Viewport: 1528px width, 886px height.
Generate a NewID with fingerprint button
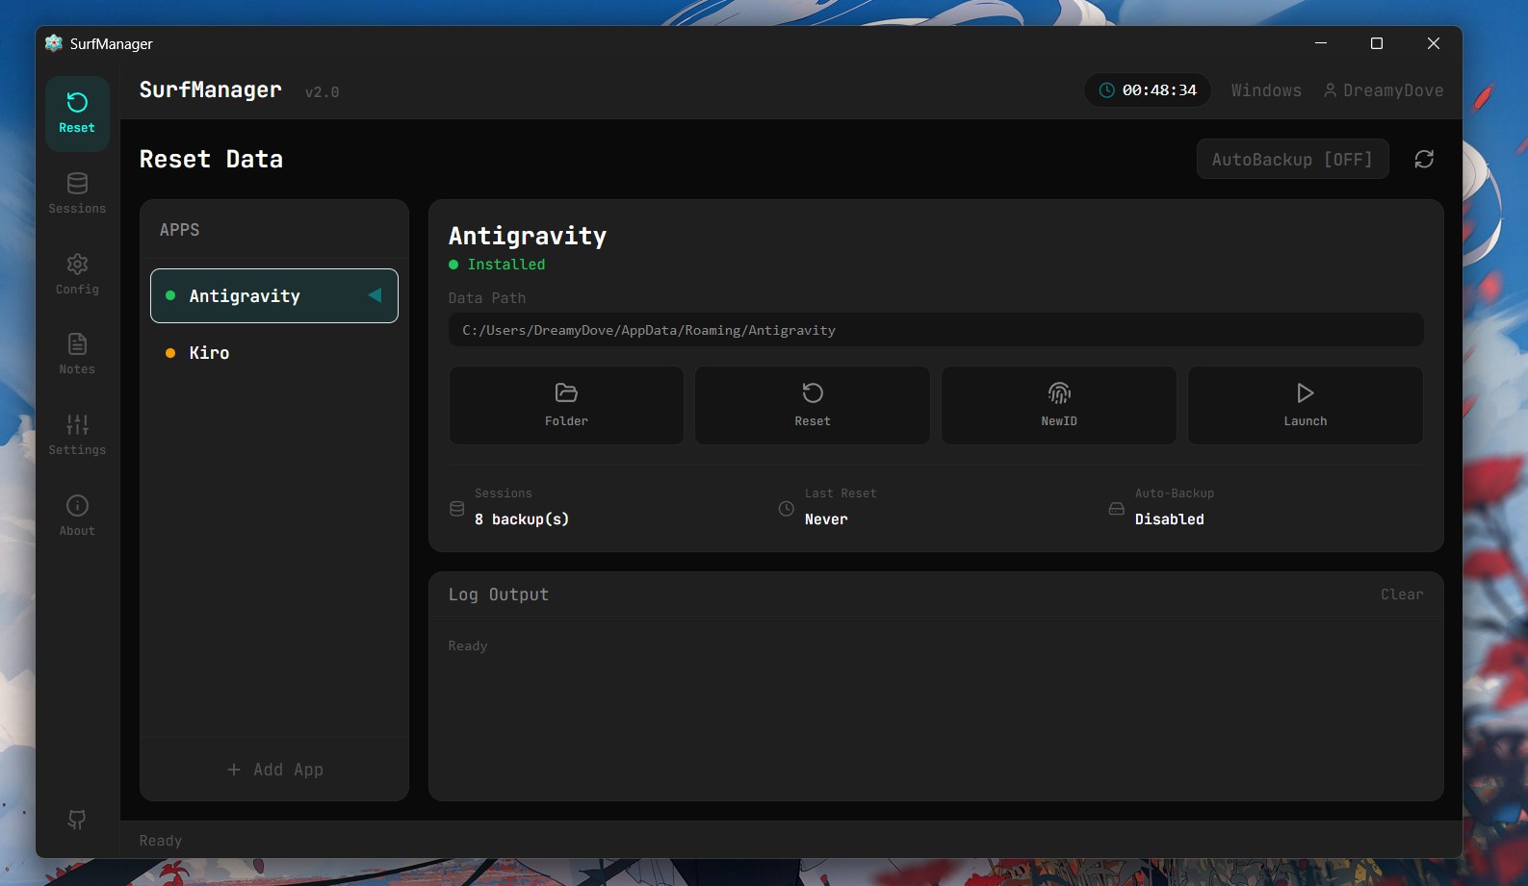tap(1059, 405)
